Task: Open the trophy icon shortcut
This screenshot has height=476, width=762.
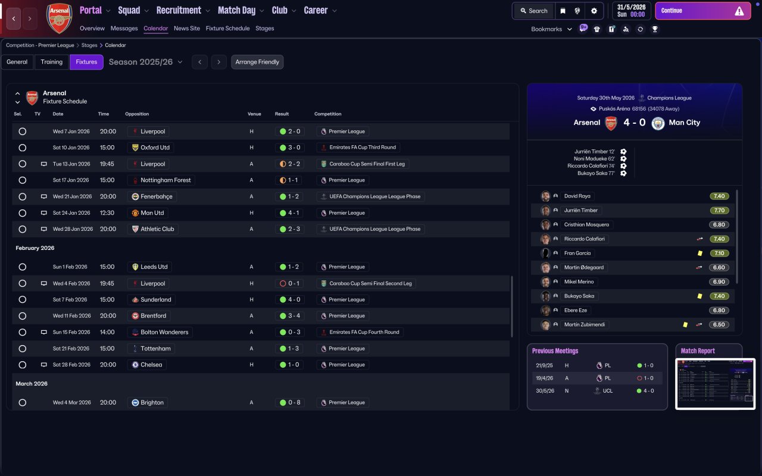Action: tap(655, 29)
